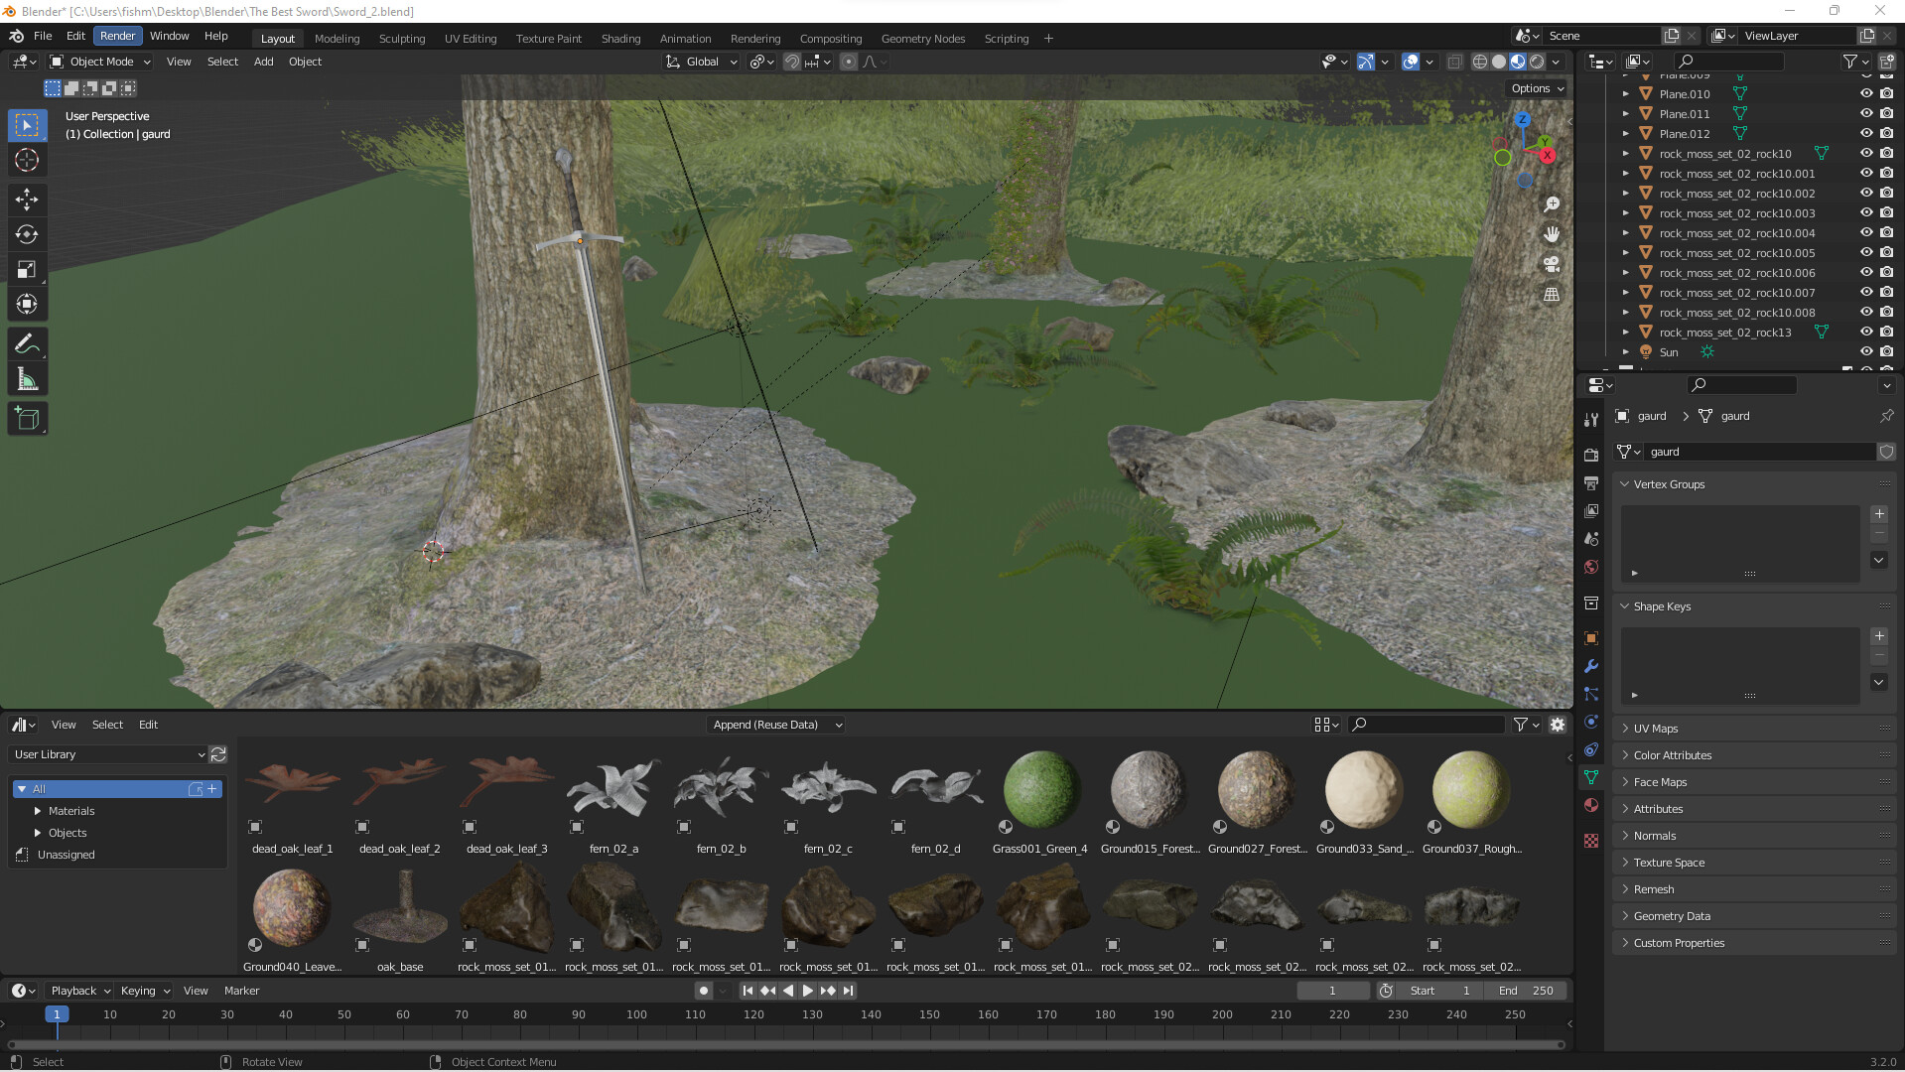The height and width of the screenshot is (1072, 1905).
Task: Click the End frame value field
Action: point(1526,991)
